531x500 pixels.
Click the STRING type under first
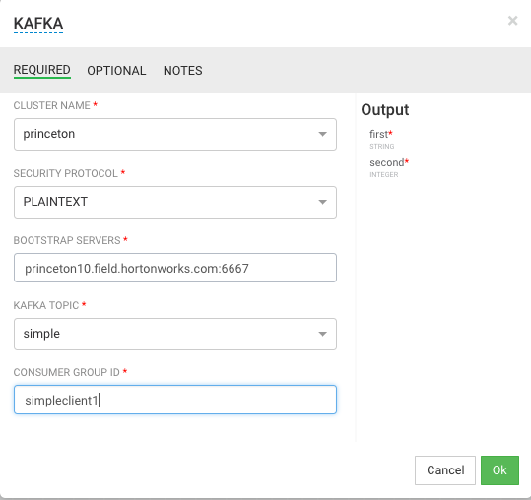(x=382, y=146)
